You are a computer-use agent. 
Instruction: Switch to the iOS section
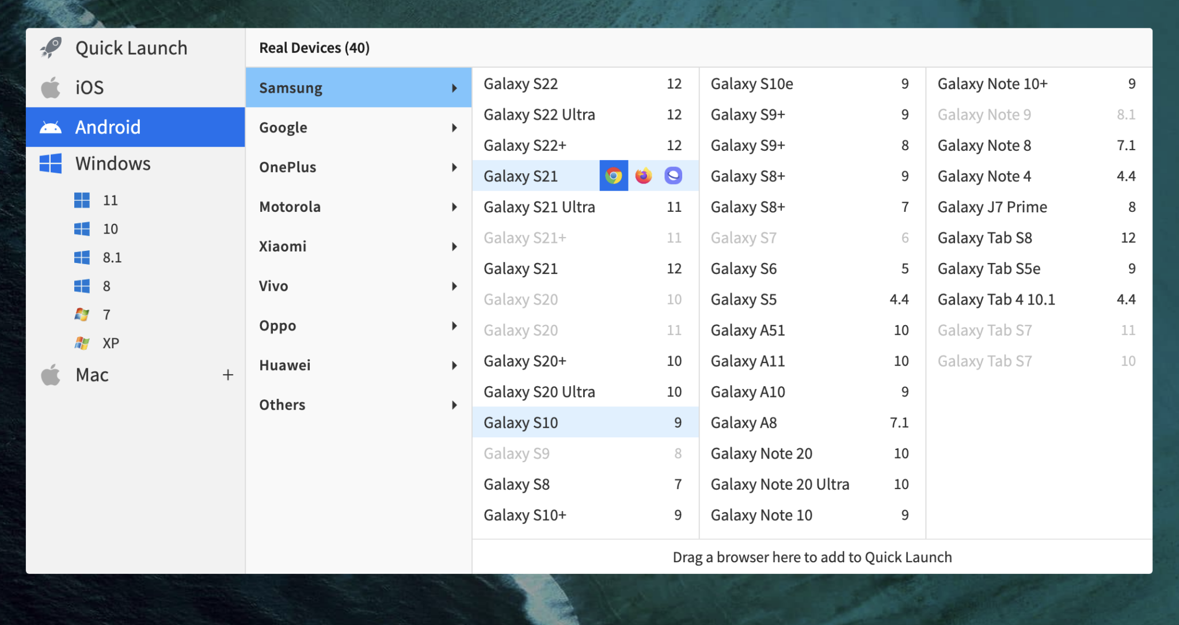pyautogui.click(x=89, y=87)
